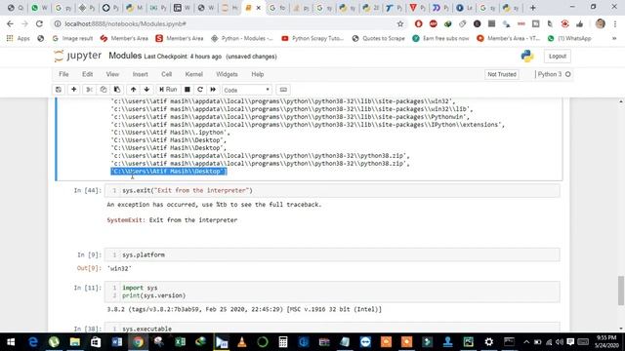This screenshot has width=625, height=351.
Task: Open the Help menu
Action: [x=258, y=74]
